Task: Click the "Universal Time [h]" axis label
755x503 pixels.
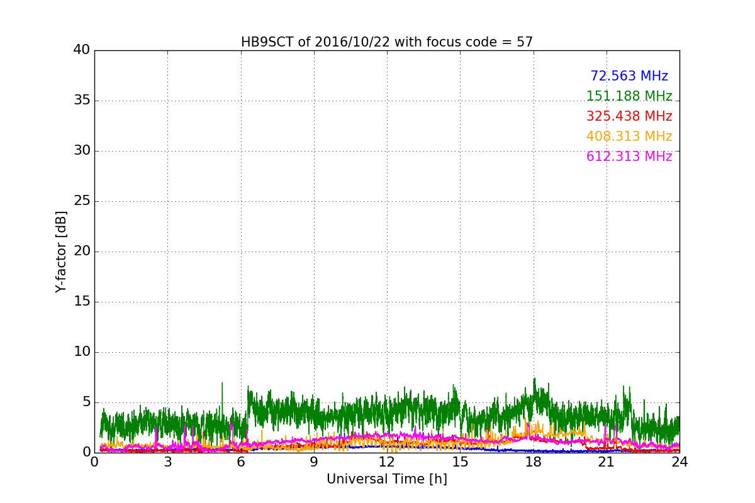Action: click(x=387, y=479)
